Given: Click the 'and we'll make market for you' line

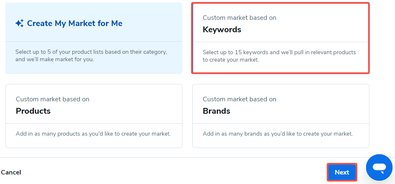Looking at the screenshot, I should [x=55, y=60].
